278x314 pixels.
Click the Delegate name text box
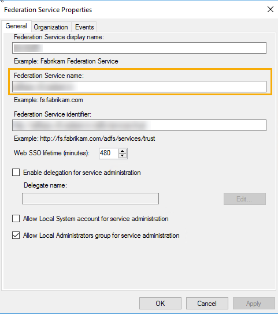91,199
